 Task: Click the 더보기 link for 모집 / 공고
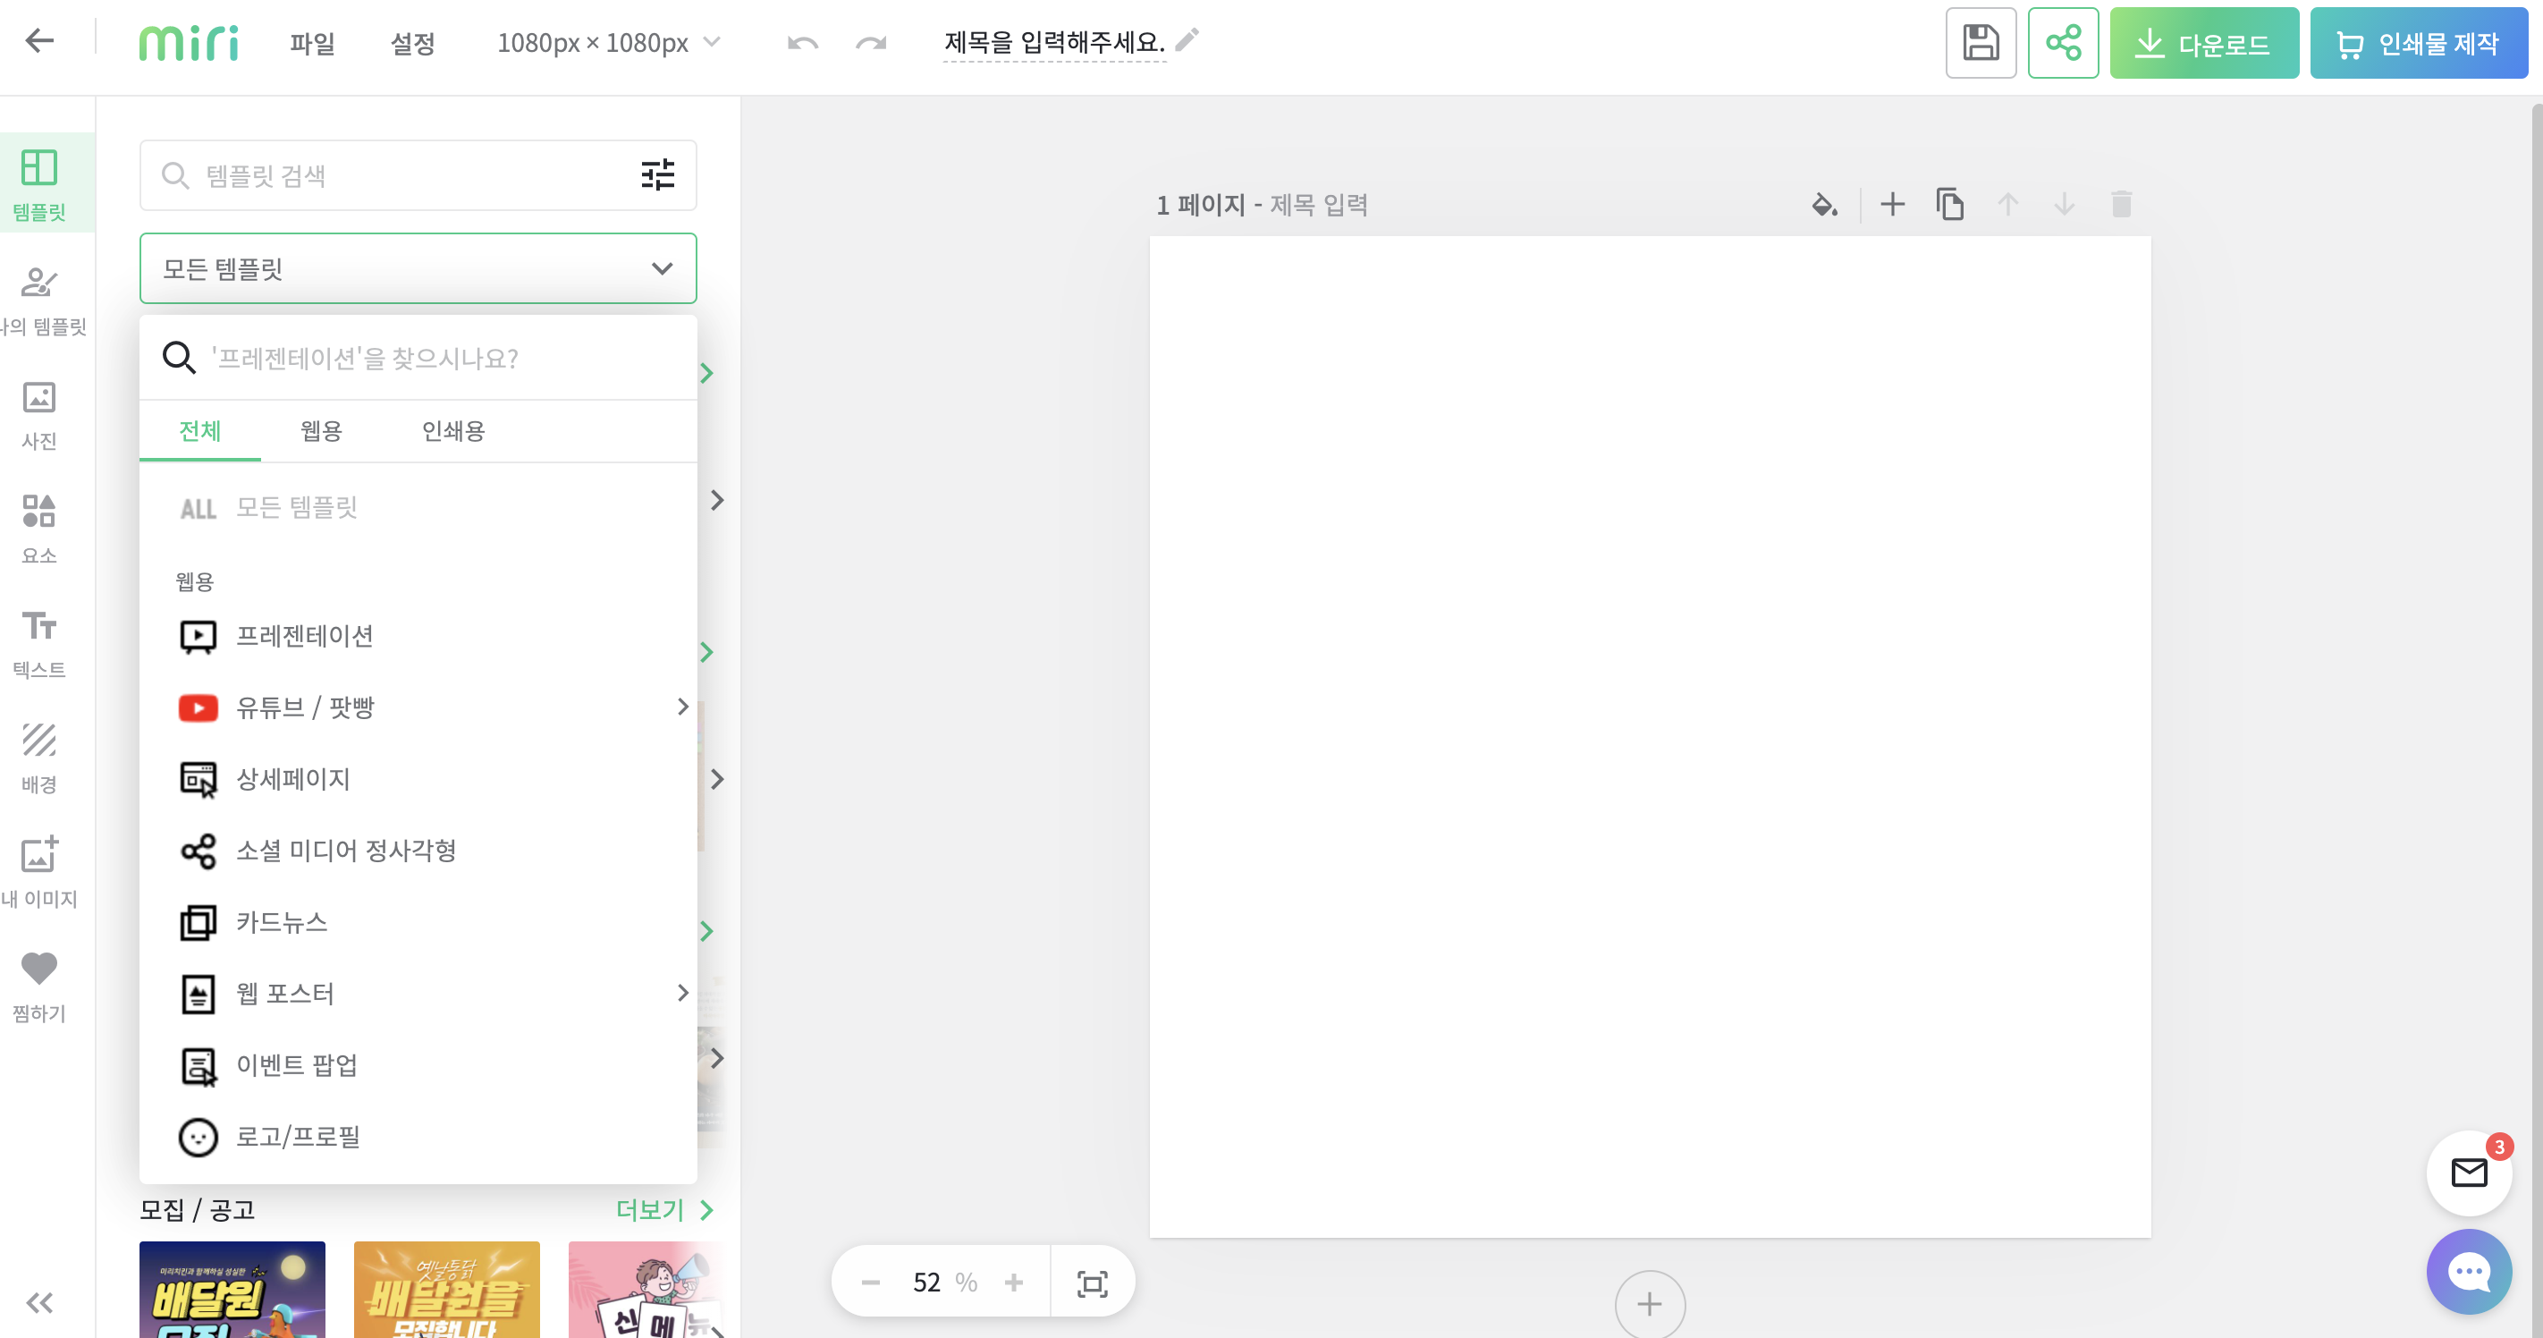click(x=663, y=1211)
